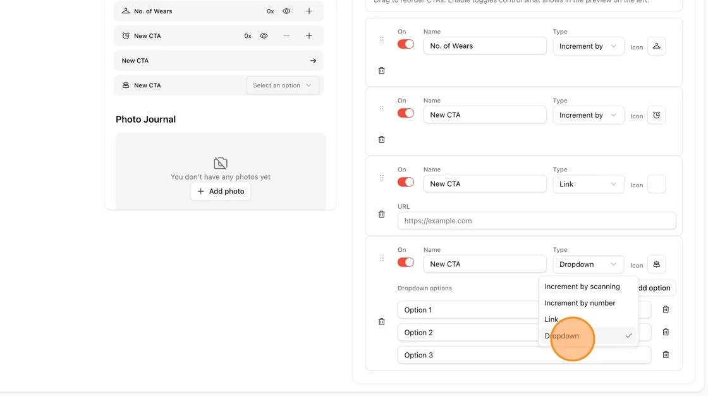Select 'Increment by number' from type menu
The image size is (708, 396).
coord(588,303)
